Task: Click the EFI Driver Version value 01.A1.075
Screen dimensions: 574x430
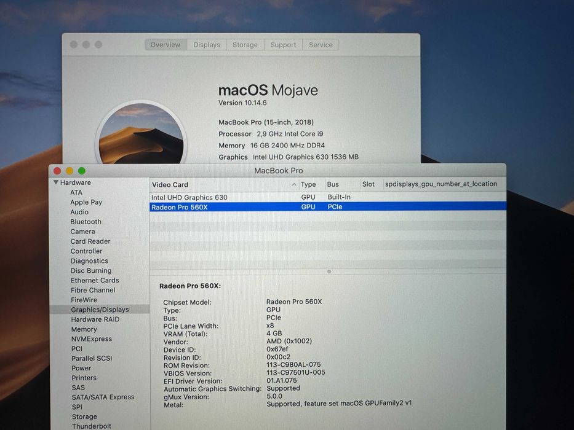Action: (x=282, y=380)
